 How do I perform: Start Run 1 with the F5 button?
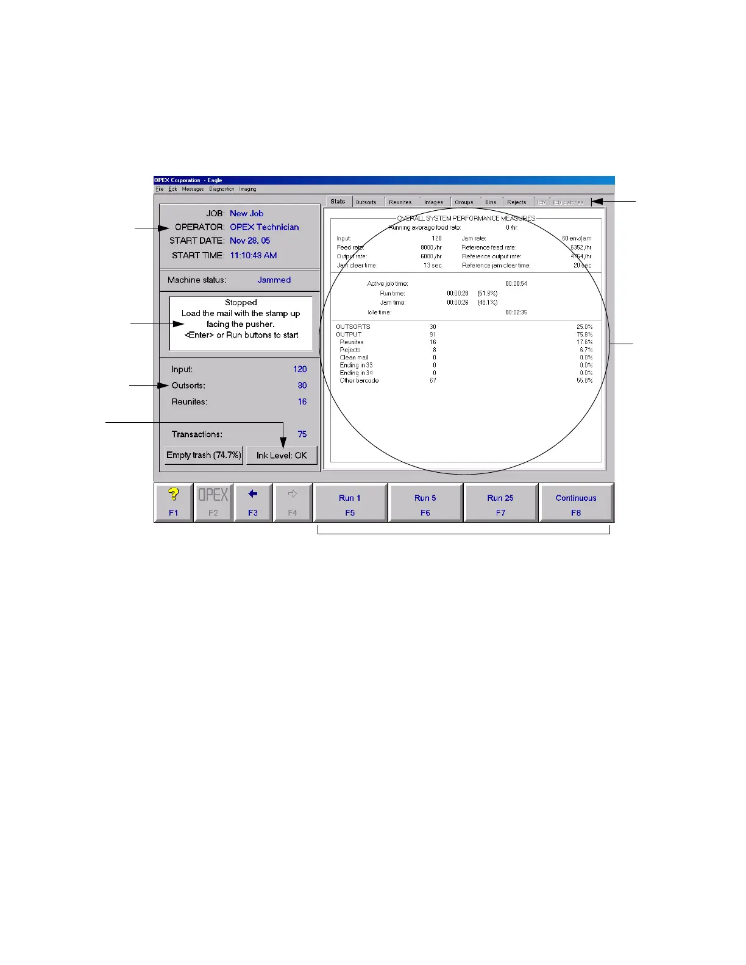pyautogui.click(x=350, y=503)
